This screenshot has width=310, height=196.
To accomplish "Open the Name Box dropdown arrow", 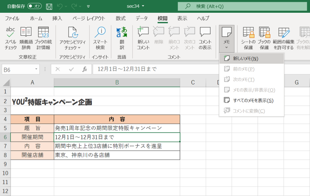I will click(36, 69).
